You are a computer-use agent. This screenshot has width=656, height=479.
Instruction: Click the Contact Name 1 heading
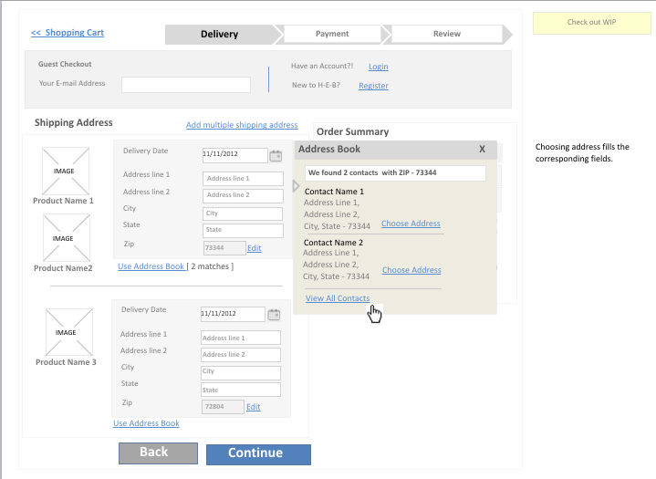(x=334, y=192)
